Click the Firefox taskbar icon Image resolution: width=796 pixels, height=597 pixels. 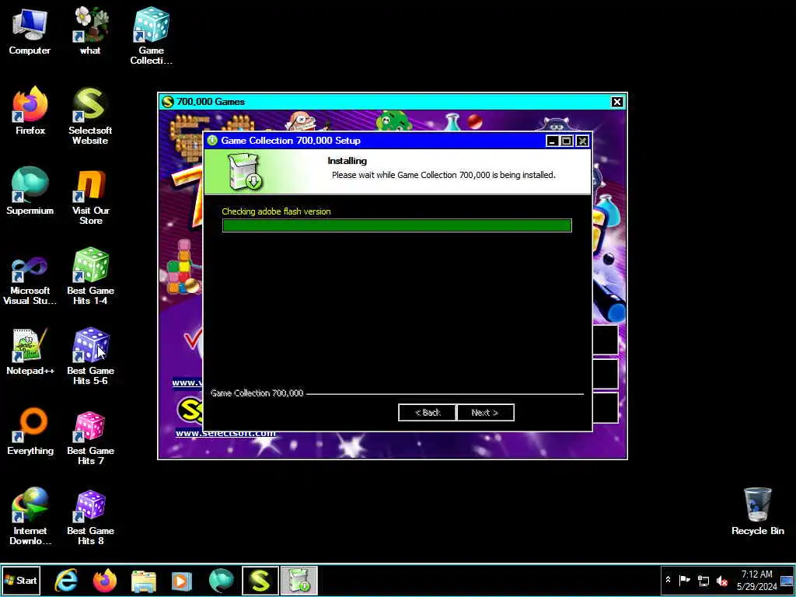[105, 581]
